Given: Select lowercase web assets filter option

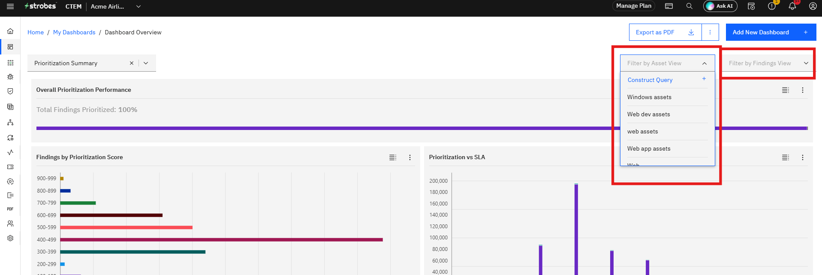Looking at the screenshot, I should click(667, 131).
